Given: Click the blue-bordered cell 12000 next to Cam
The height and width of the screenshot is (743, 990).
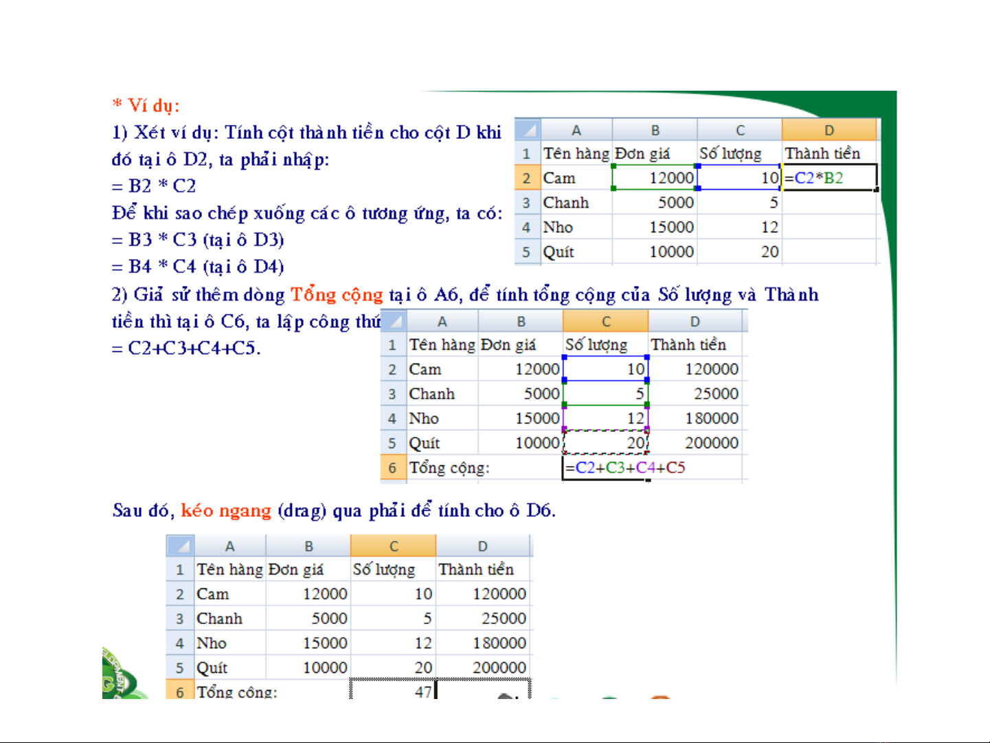Looking at the screenshot, I should 654,178.
